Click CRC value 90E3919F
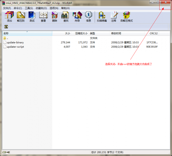The image size is (172, 156). pyautogui.click(x=152, y=47)
